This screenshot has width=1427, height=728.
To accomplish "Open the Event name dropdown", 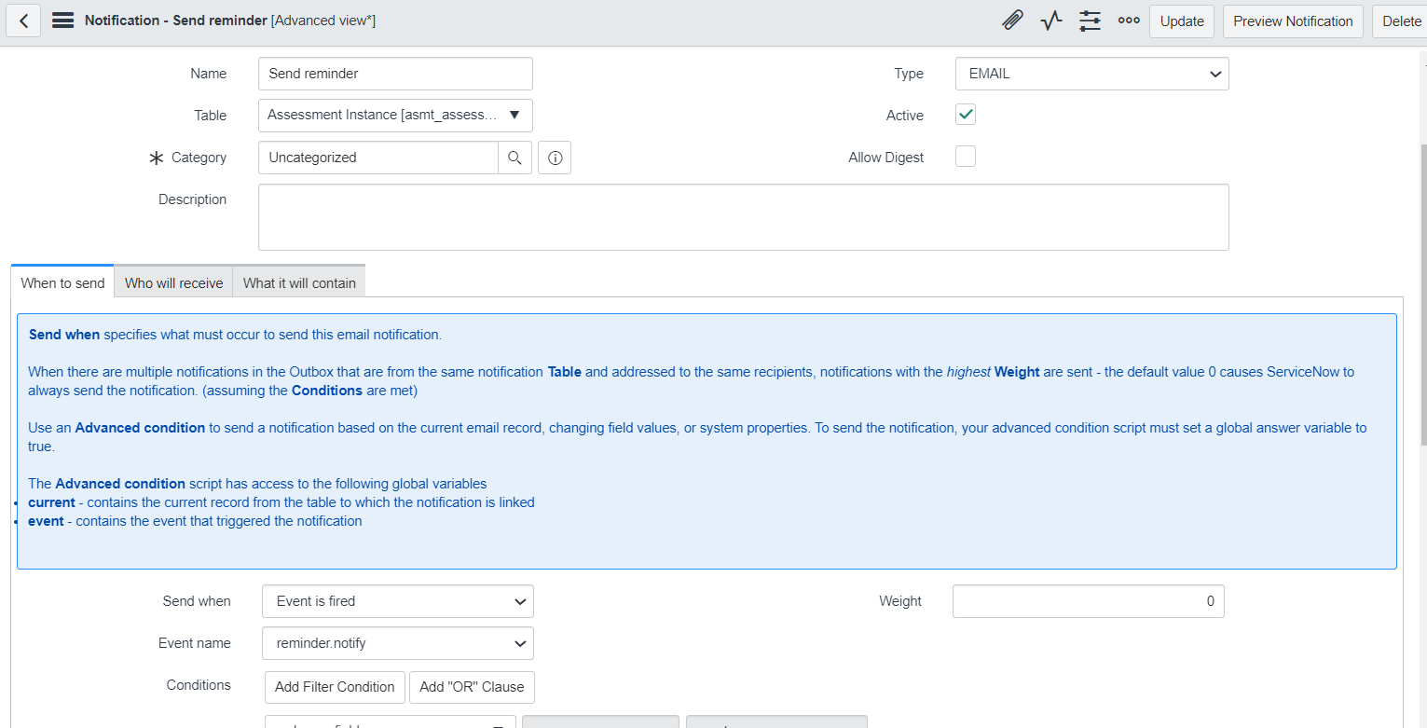I will pos(397,643).
